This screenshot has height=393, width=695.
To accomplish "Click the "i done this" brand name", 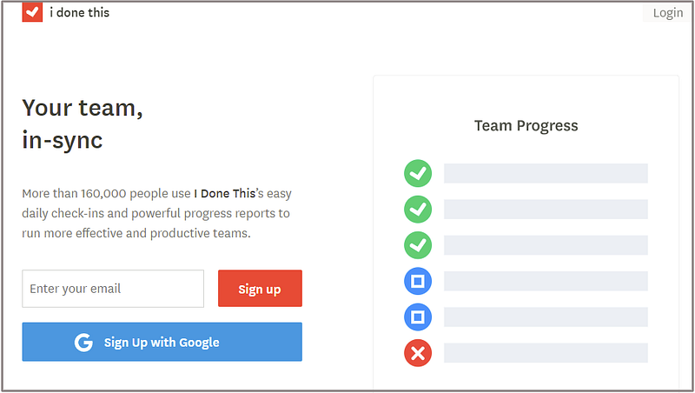I will (x=80, y=12).
